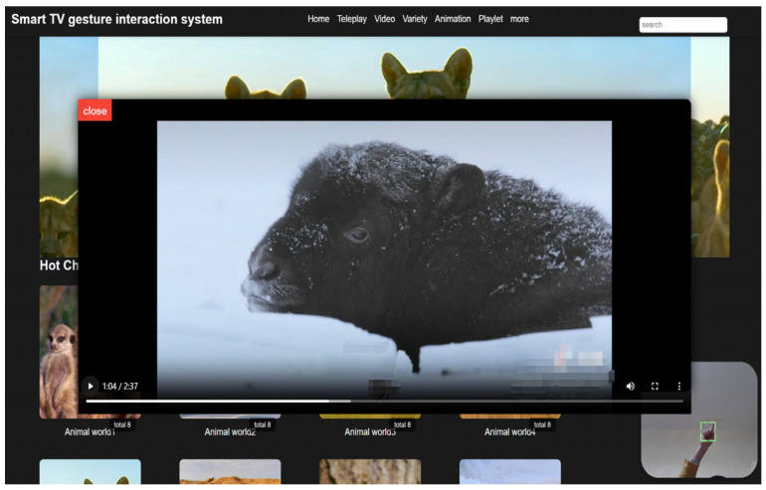The image size is (766, 490).
Task: Open the Variety category
Action: click(x=415, y=19)
